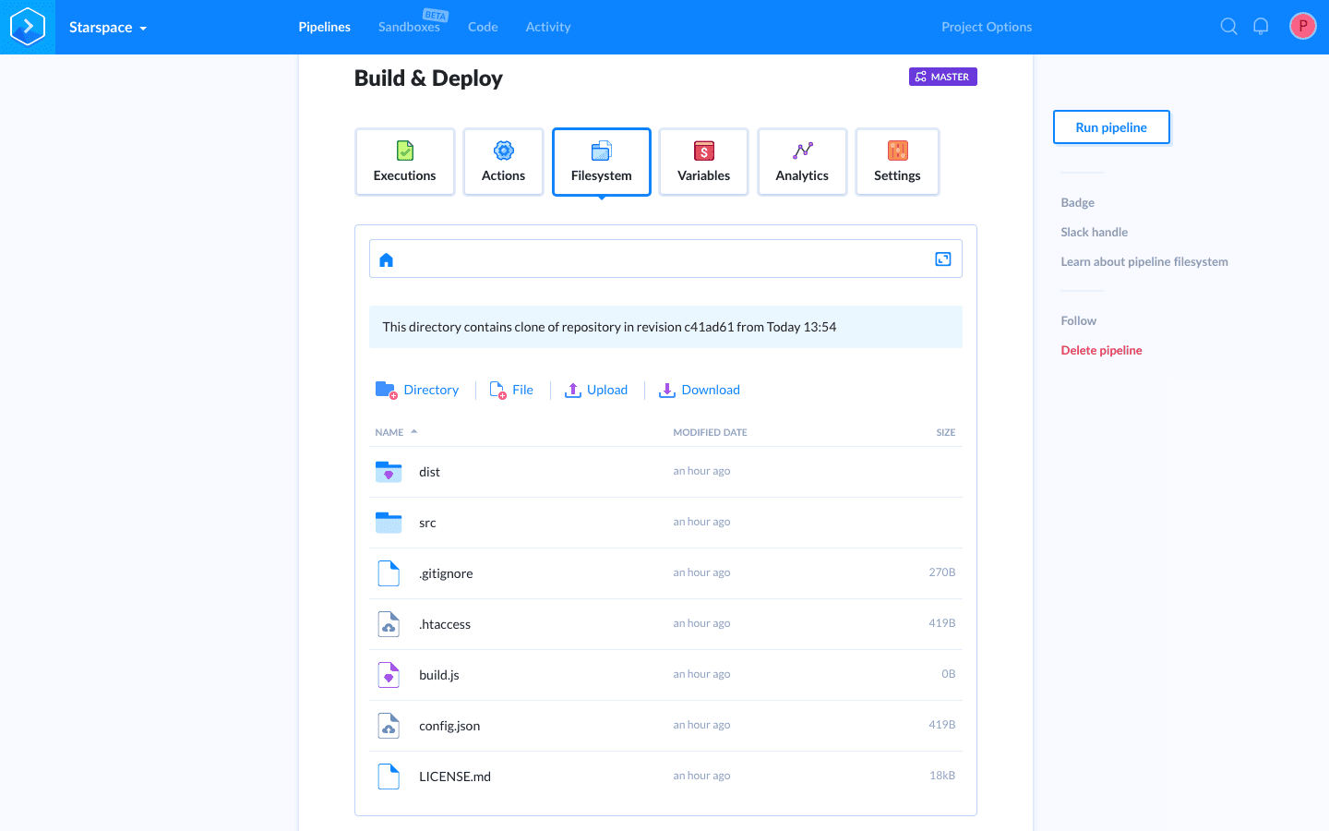Image resolution: width=1329 pixels, height=831 pixels.
Task: Switch to the Executions tab
Action: 404,163
